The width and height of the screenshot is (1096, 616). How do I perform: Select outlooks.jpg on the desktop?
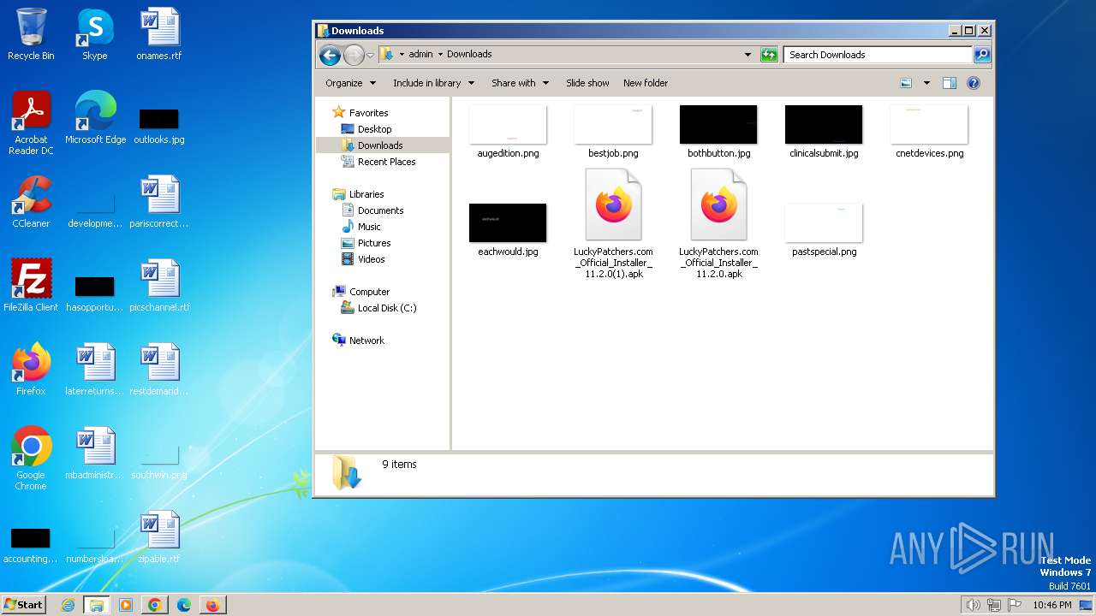[x=159, y=127]
